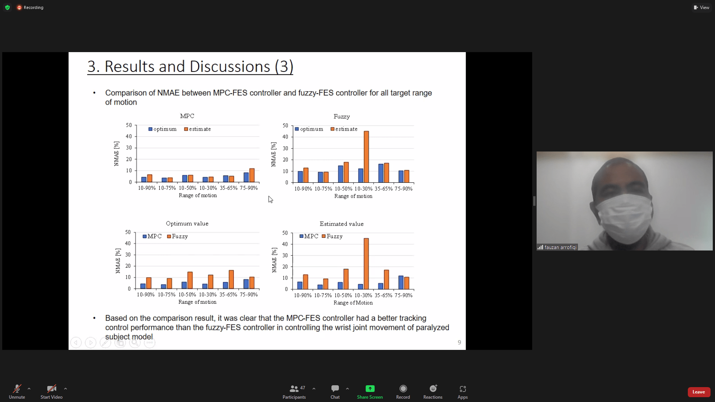Select fauzan arrofiqi's video thumbnail
715x402 pixels.
coord(625,201)
